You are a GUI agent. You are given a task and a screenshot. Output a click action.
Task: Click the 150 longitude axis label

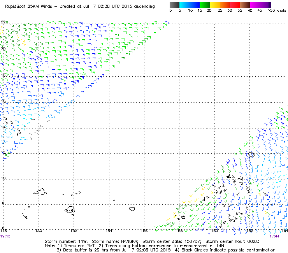point(39,231)
